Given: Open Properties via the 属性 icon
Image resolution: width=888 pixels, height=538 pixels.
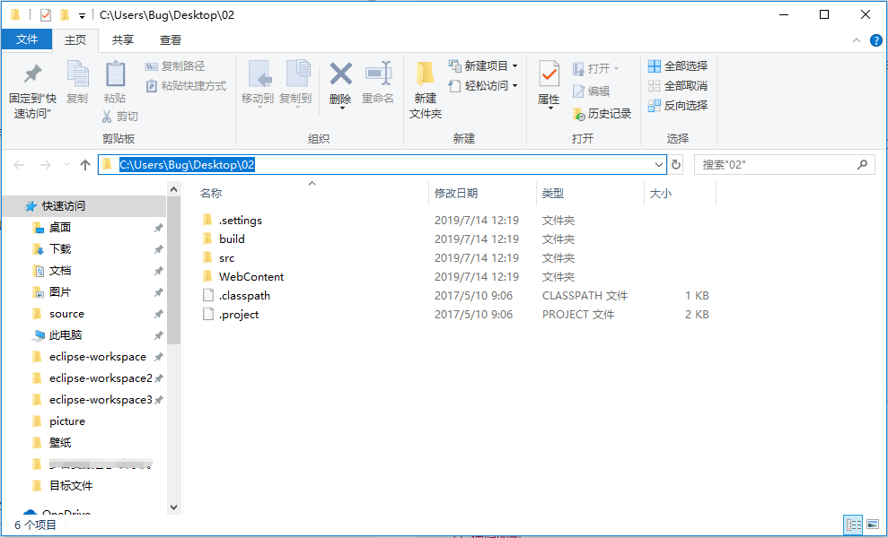Looking at the screenshot, I should pos(548,85).
